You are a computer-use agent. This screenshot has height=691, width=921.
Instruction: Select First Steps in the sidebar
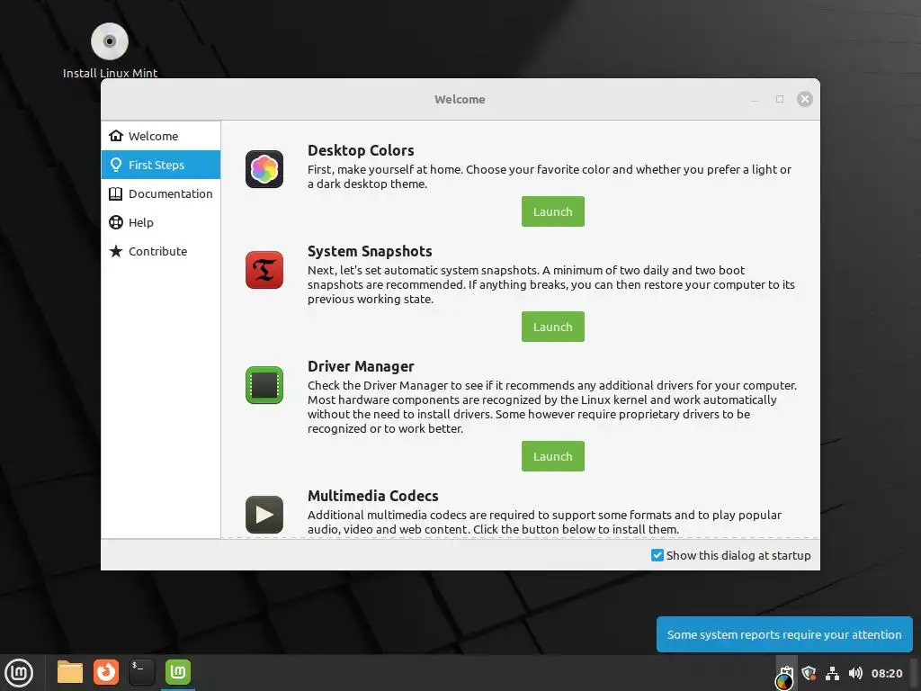(161, 165)
